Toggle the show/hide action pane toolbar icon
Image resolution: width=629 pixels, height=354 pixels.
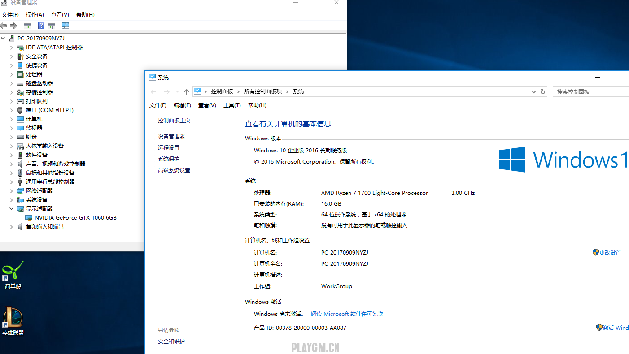[x=52, y=26]
